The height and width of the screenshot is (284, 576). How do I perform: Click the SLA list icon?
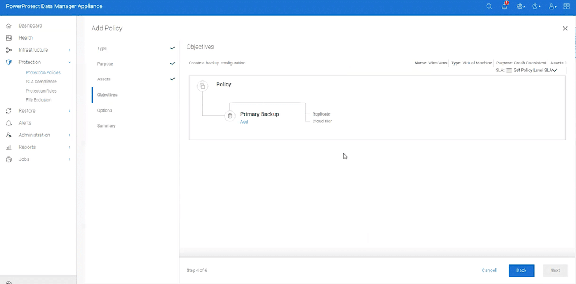(509, 70)
